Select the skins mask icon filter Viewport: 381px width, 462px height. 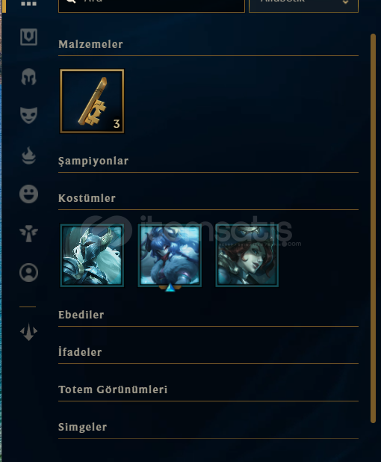click(x=28, y=115)
